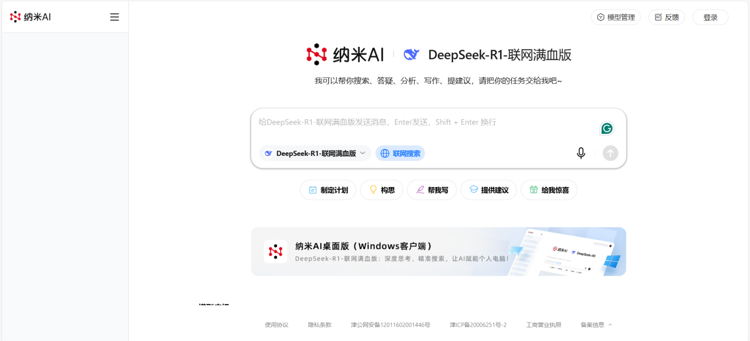The image size is (750, 341).
Task: Click the 纳米AI桌面版 Windows client banner
Action: tap(438, 251)
